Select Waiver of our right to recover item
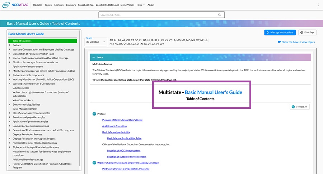Viewport: 323px width, 174px height. pyautogui.click(x=40, y=94)
